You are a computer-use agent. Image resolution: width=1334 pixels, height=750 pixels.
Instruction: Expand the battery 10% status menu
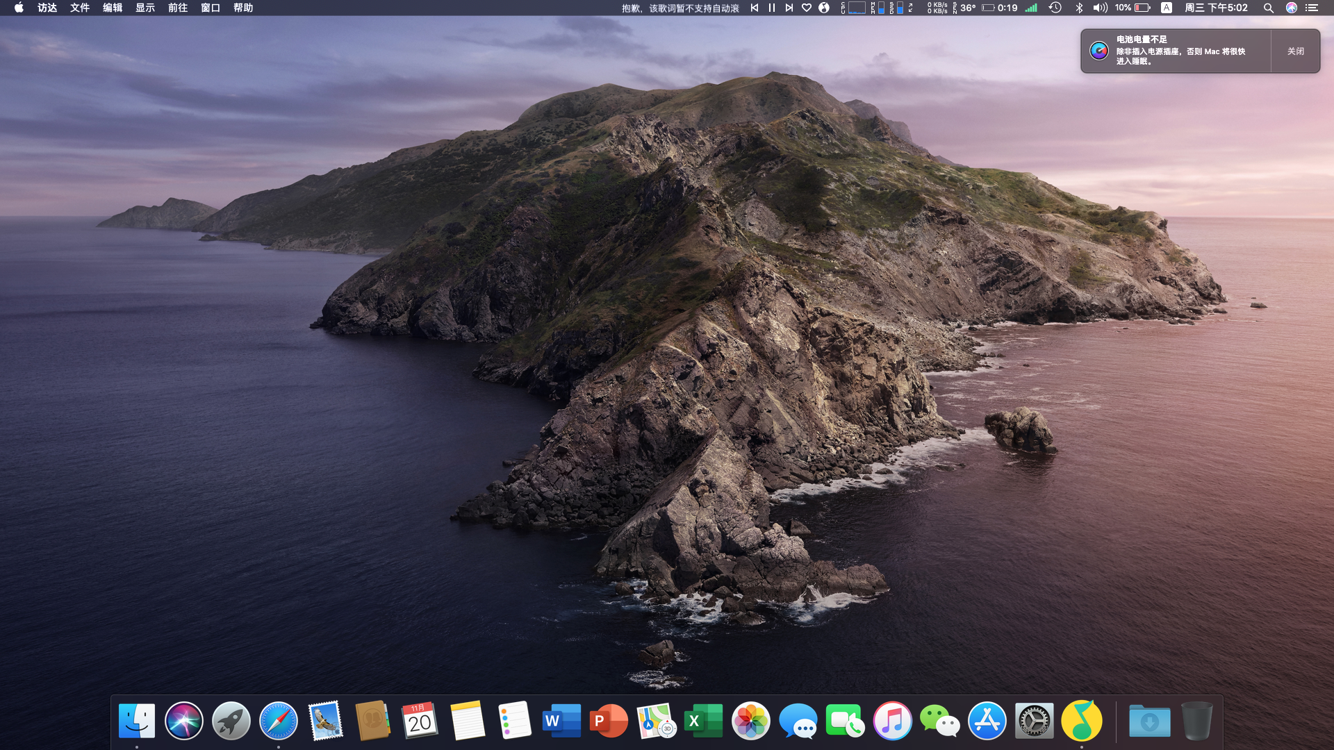1133,8
